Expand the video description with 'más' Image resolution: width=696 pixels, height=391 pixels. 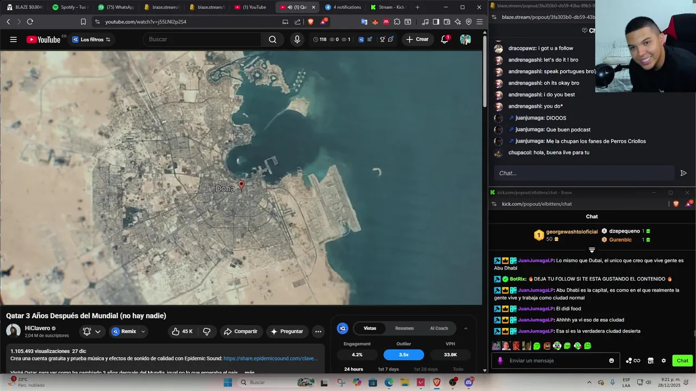point(250,373)
